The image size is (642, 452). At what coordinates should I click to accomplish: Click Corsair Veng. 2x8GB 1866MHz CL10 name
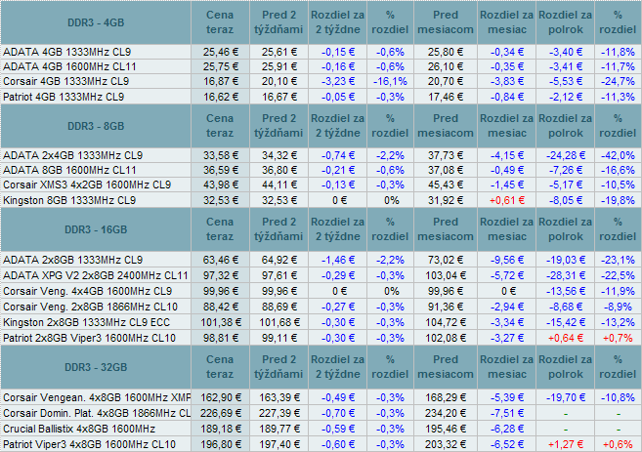tap(90, 307)
